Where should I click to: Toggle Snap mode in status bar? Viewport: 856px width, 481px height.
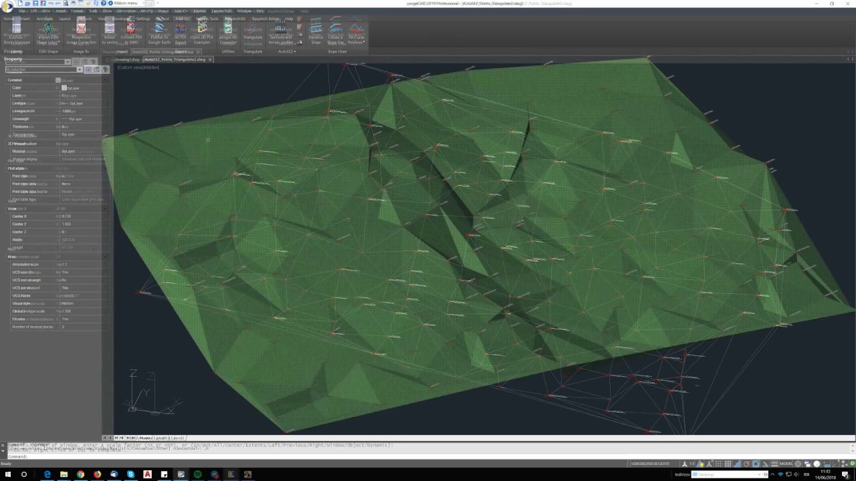(718, 464)
